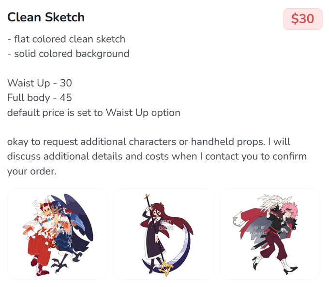The height and width of the screenshot is (287, 329).
Task: Select the $30 price badge
Action: pyautogui.click(x=303, y=19)
